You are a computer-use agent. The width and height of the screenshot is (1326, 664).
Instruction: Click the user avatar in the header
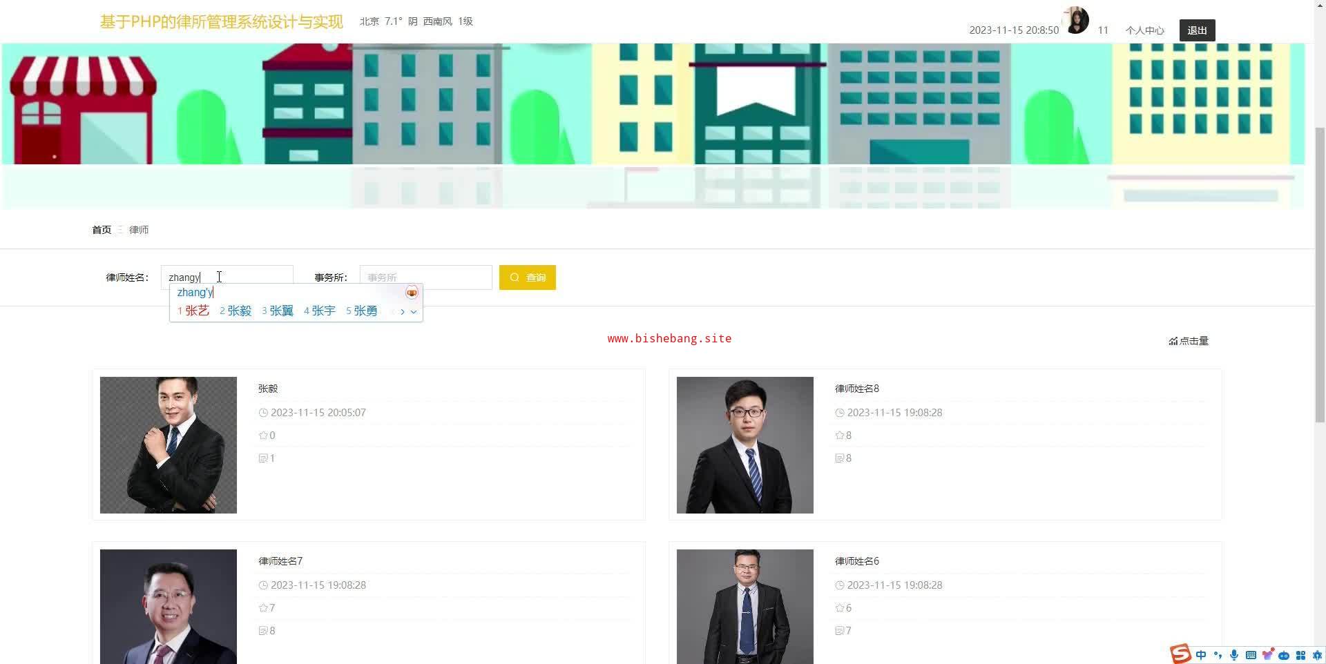1076,20
